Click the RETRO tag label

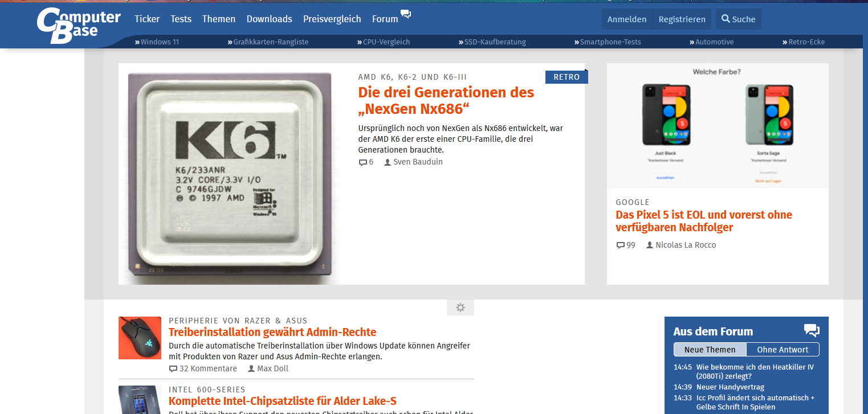(567, 77)
